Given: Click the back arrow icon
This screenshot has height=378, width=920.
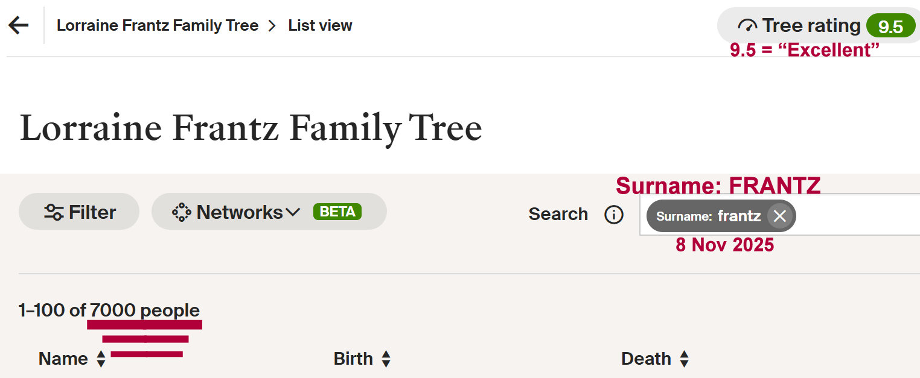Looking at the screenshot, I should click(x=19, y=25).
